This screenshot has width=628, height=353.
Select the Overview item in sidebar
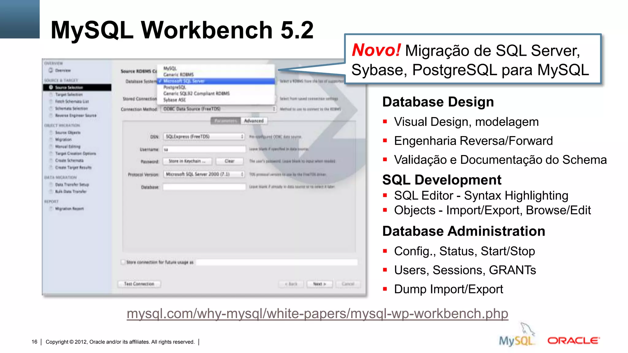(x=63, y=70)
